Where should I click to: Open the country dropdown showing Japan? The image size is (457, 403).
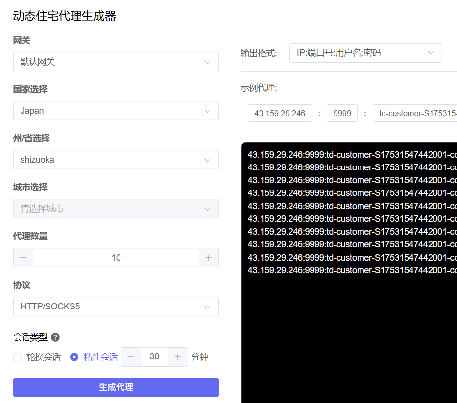[116, 111]
